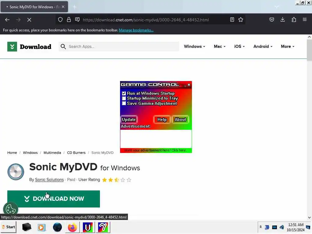Open black folder taskbar icon
This screenshot has width=312, height=234.
pyautogui.click(x=27, y=227)
